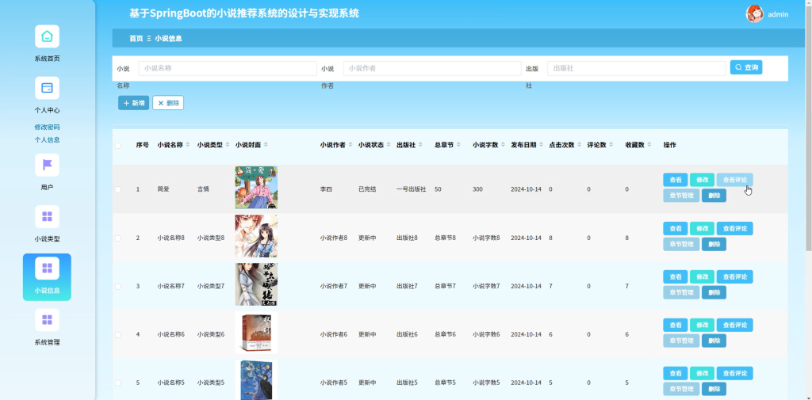Screen dimensions: 812x400
Task: Check the row for 小说名称6
Action: (x=117, y=335)
